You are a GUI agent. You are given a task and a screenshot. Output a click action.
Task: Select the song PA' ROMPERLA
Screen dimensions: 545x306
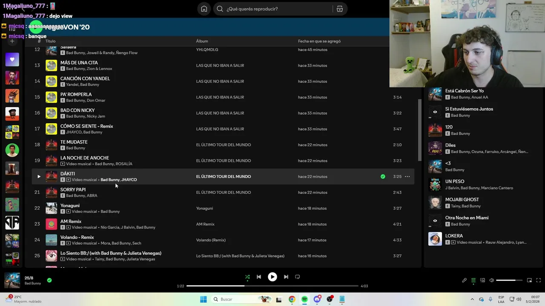click(x=76, y=94)
